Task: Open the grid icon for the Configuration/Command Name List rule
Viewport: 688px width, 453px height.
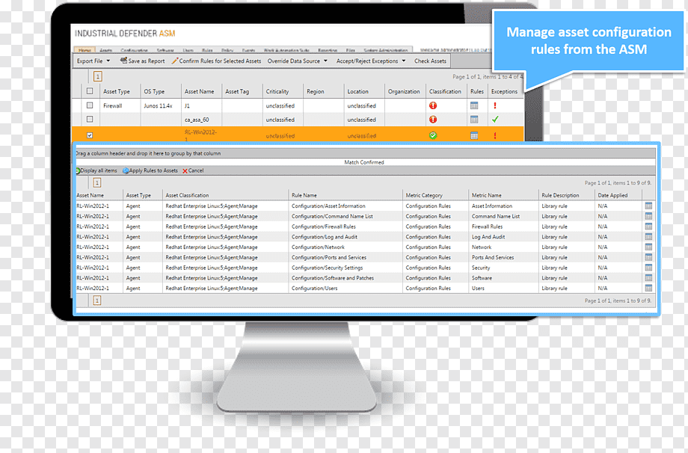Action: coord(648,216)
